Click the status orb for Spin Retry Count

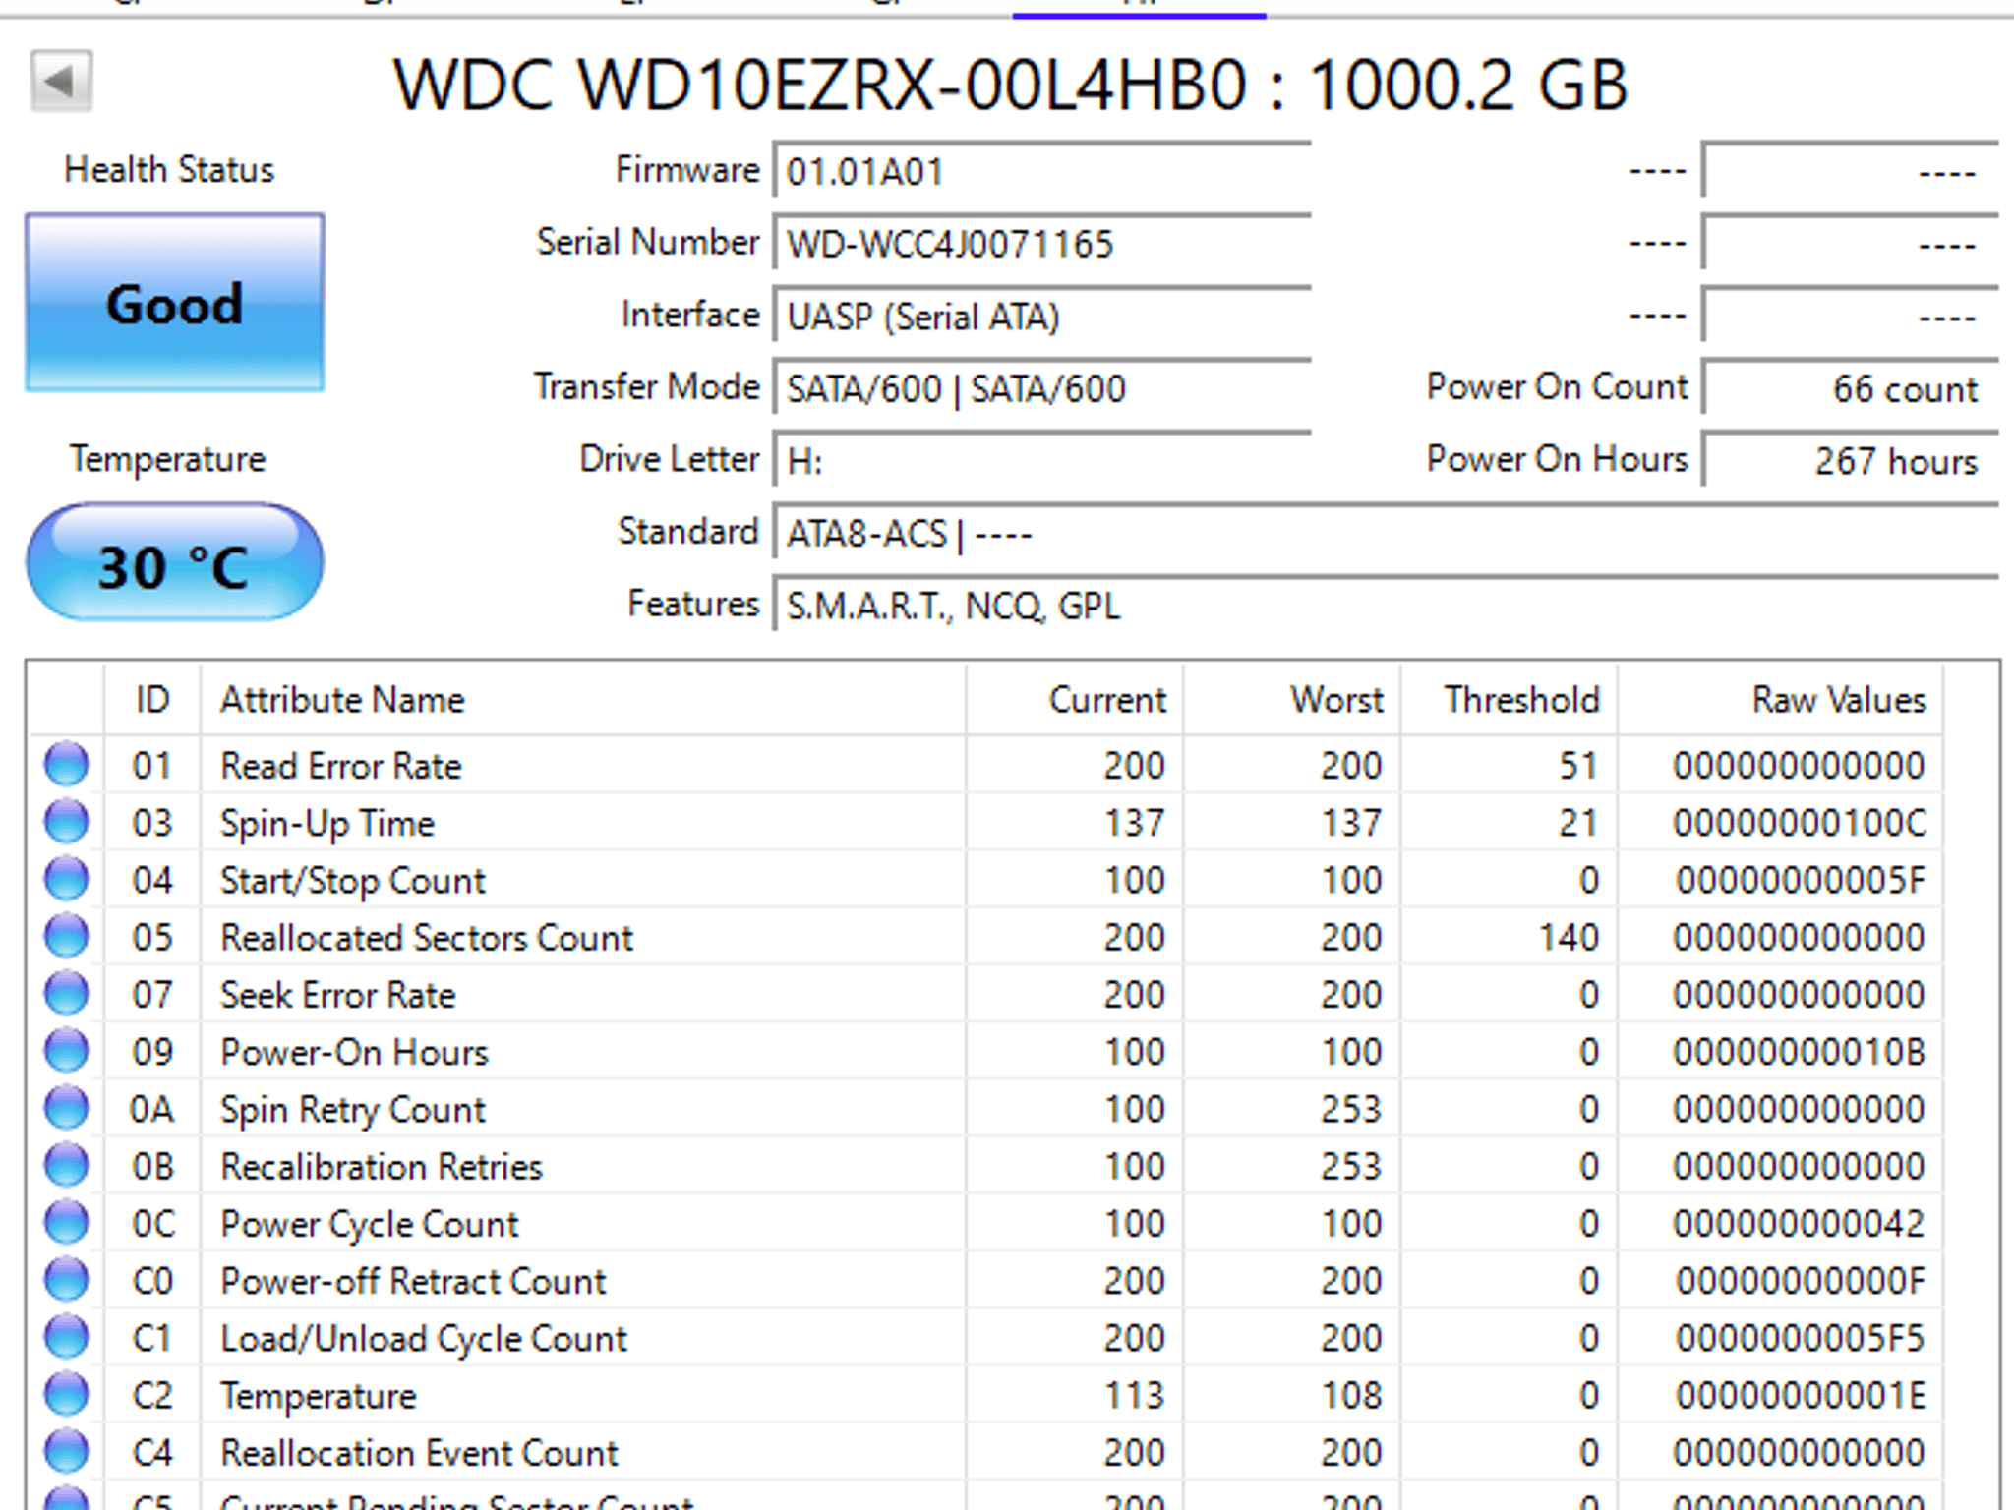point(67,1108)
